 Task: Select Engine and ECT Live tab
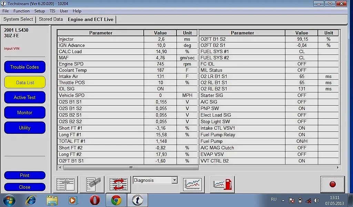91,19
